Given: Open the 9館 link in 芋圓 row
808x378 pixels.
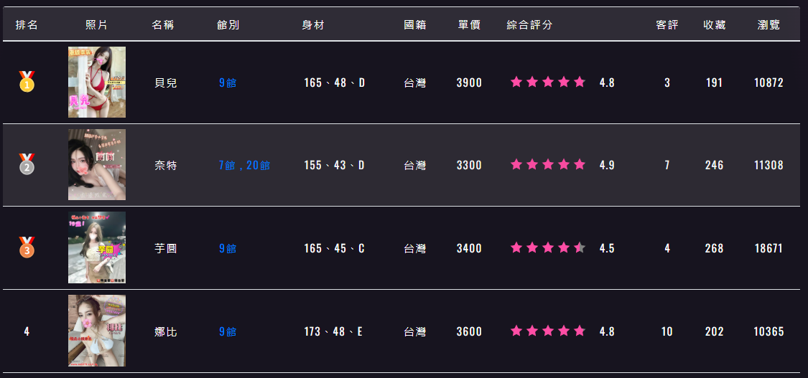Looking at the screenshot, I should tap(228, 248).
